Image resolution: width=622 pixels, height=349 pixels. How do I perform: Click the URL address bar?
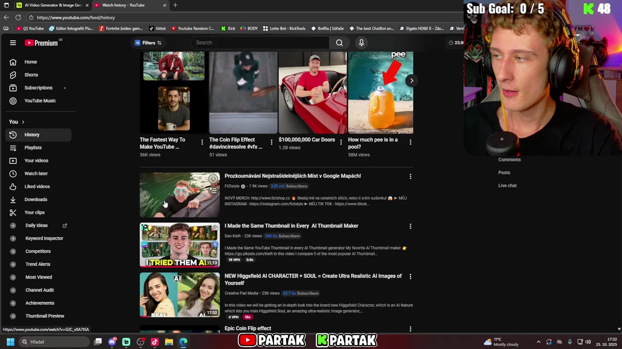tap(243, 17)
